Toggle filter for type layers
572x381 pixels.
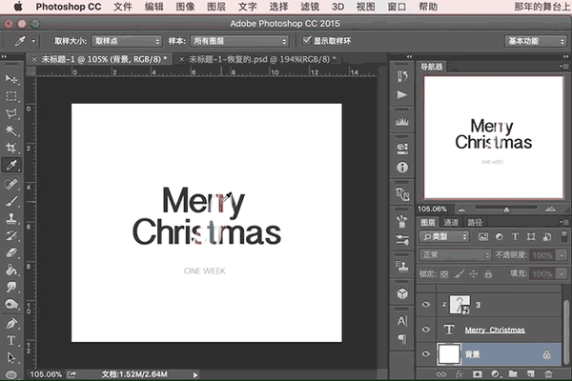(x=515, y=236)
